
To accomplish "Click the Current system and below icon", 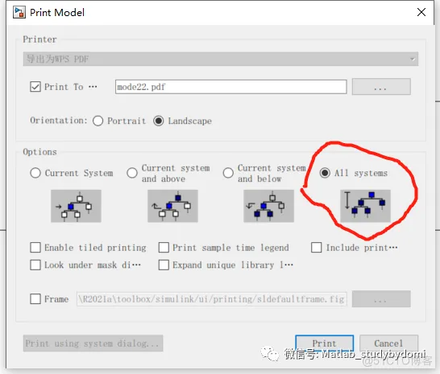I will tap(268, 206).
